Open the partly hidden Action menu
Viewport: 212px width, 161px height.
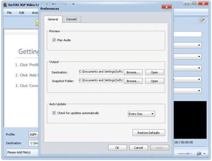click(x=35, y=13)
